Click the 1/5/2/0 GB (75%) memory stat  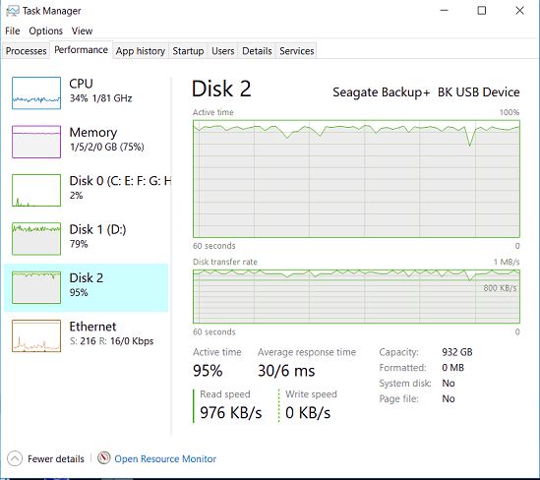tap(107, 147)
